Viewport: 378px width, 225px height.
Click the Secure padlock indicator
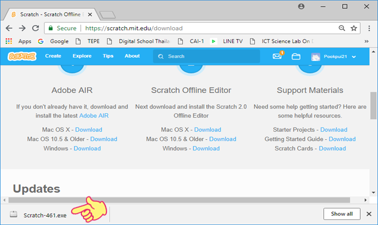62,28
